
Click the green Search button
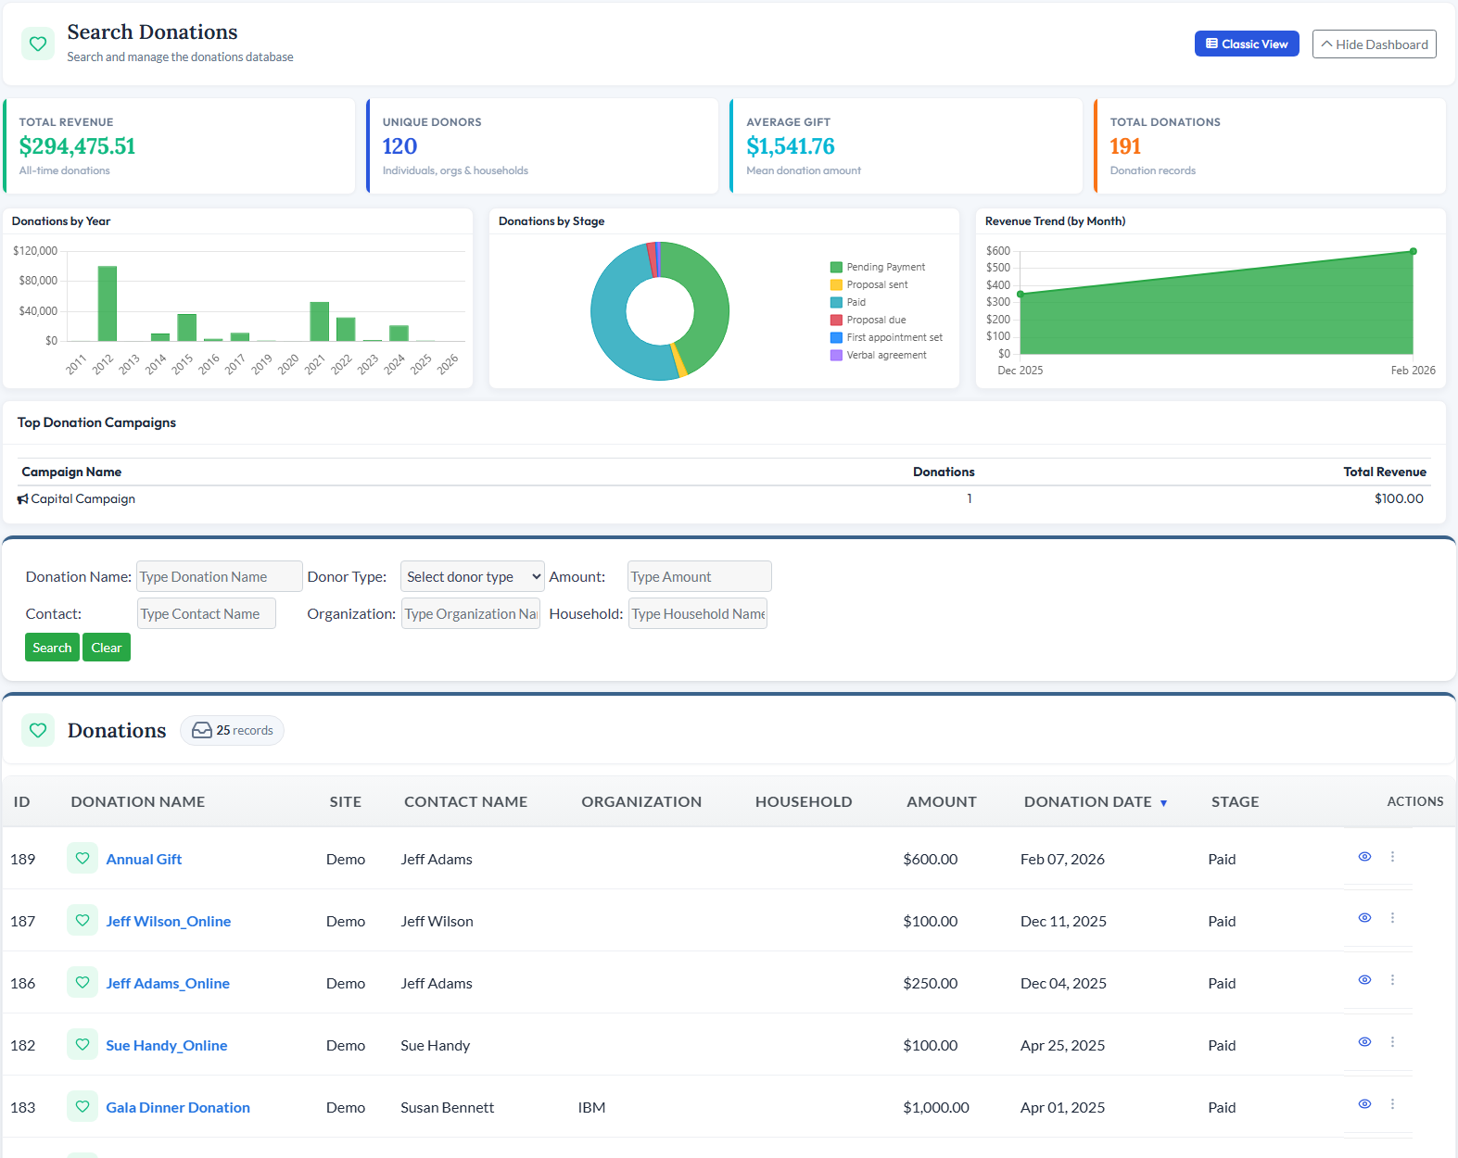pos(52,648)
